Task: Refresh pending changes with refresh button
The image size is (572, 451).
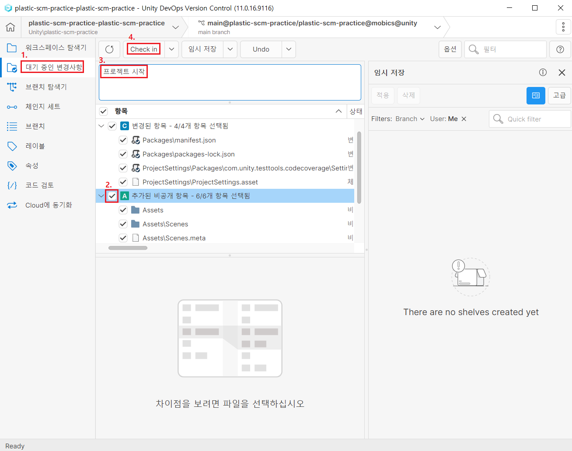Action: tap(109, 49)
